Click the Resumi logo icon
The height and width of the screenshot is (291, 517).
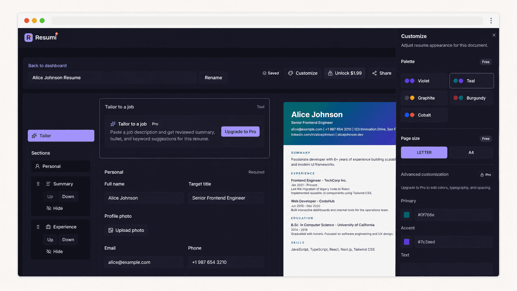(x=28, y=37)
